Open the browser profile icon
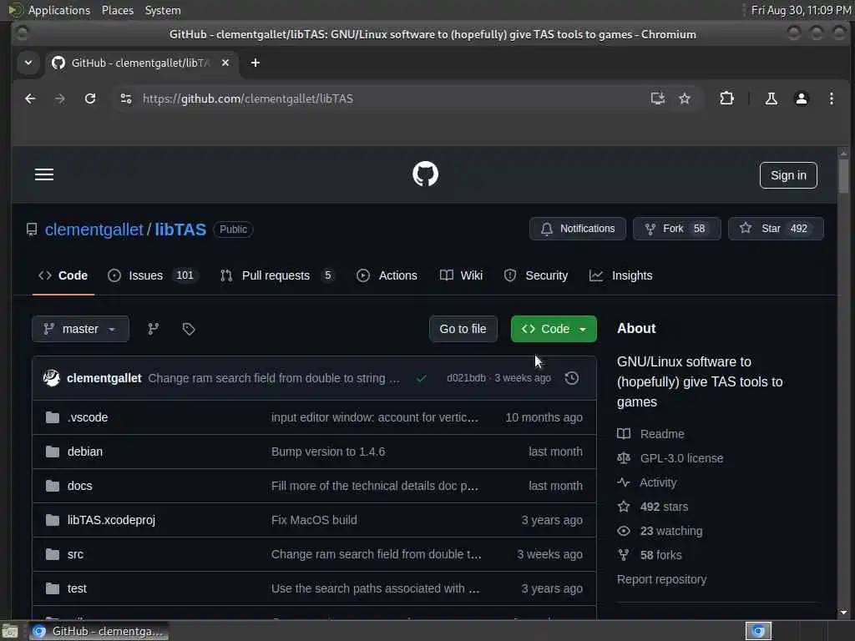 801,98
